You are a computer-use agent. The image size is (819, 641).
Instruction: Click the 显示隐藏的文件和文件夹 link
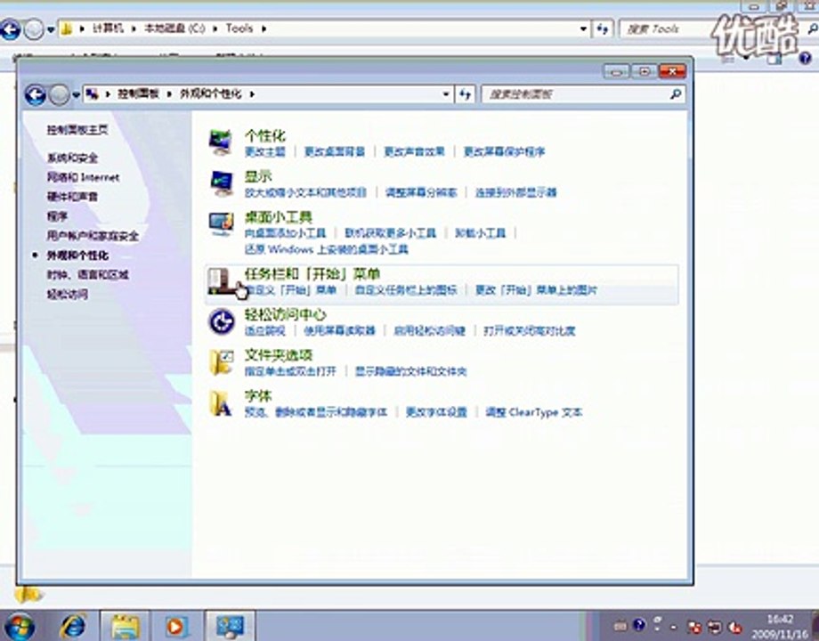[x=411, y=371]
